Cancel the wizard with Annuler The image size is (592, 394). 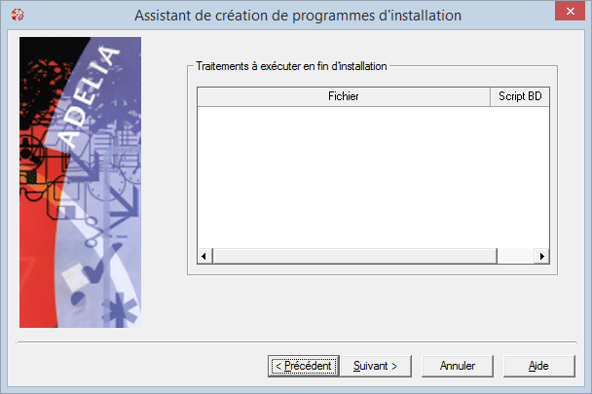click(458, 366)
